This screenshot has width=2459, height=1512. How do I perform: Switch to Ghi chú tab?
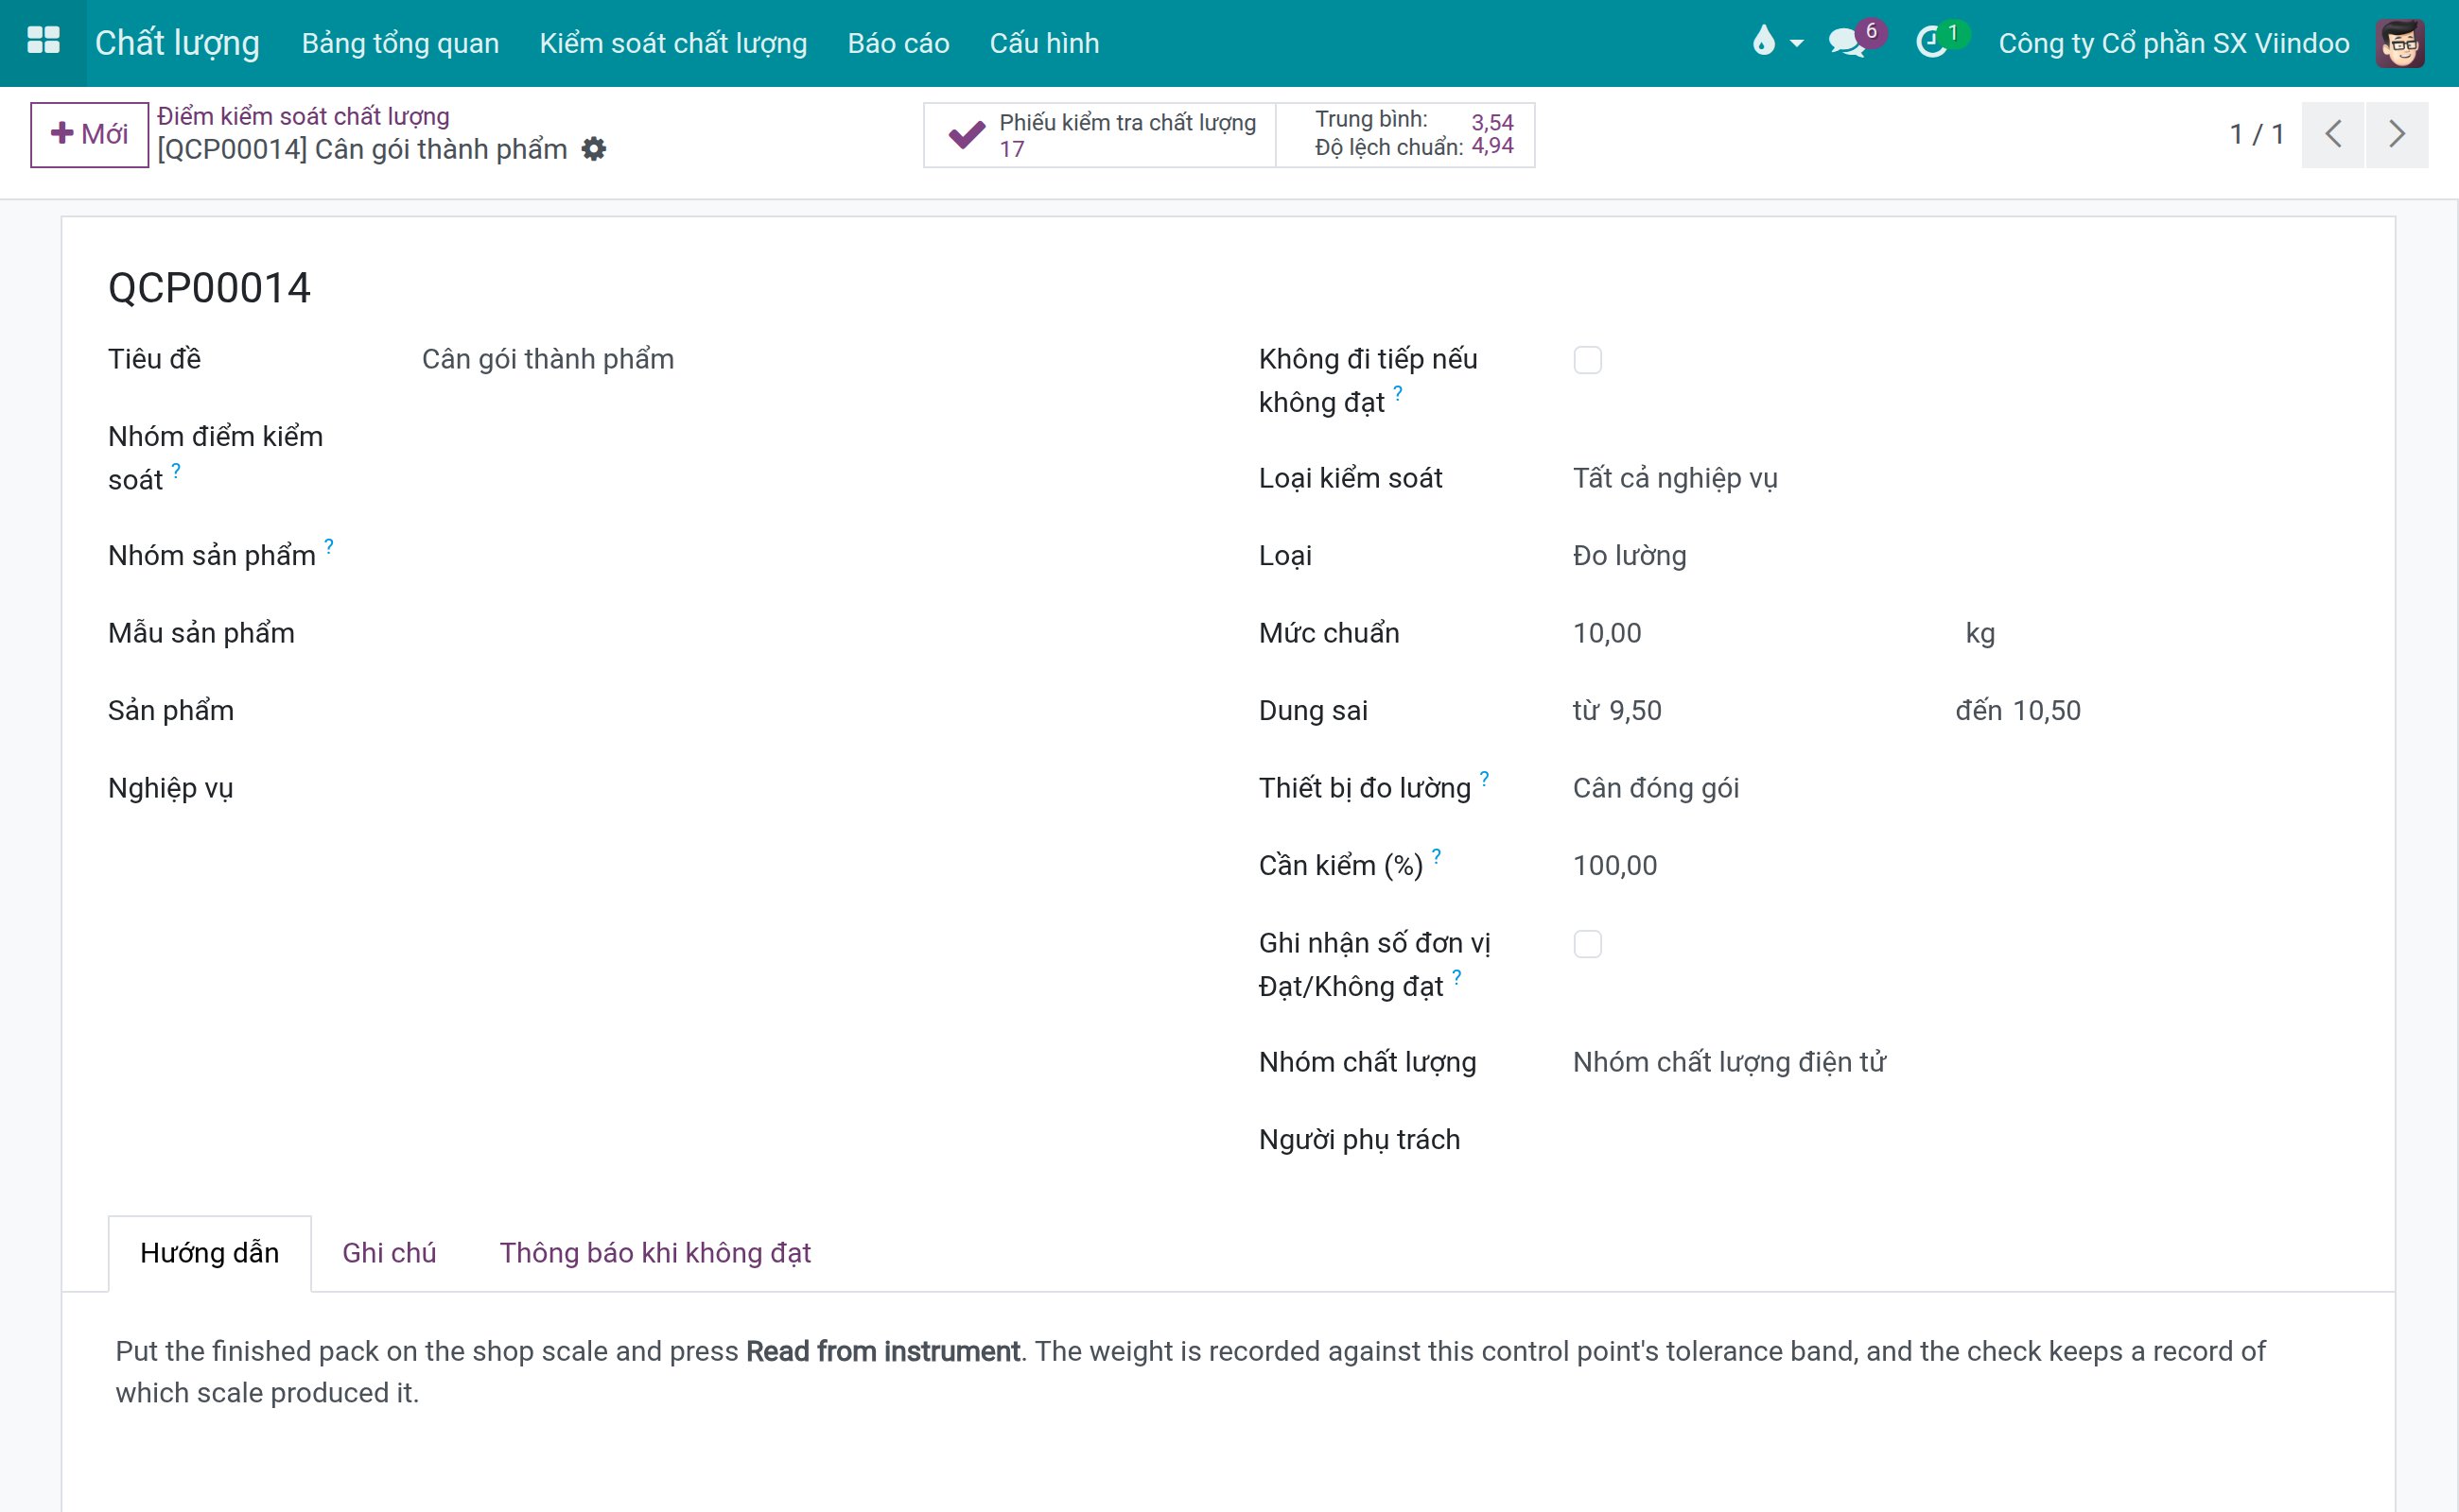pos(390,1253)
